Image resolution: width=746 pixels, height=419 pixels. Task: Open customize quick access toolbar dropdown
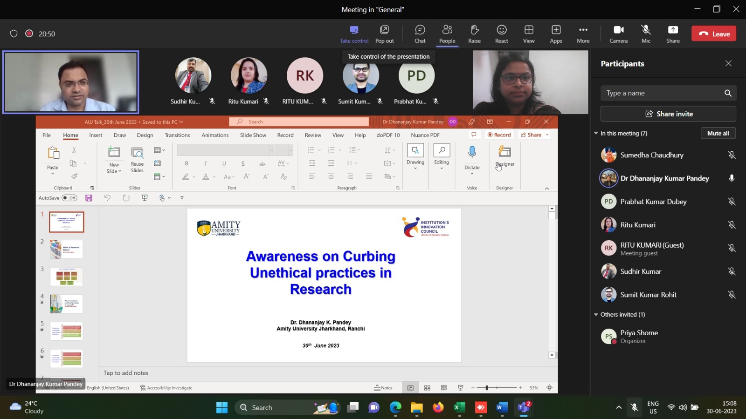(x=182, y=198)
